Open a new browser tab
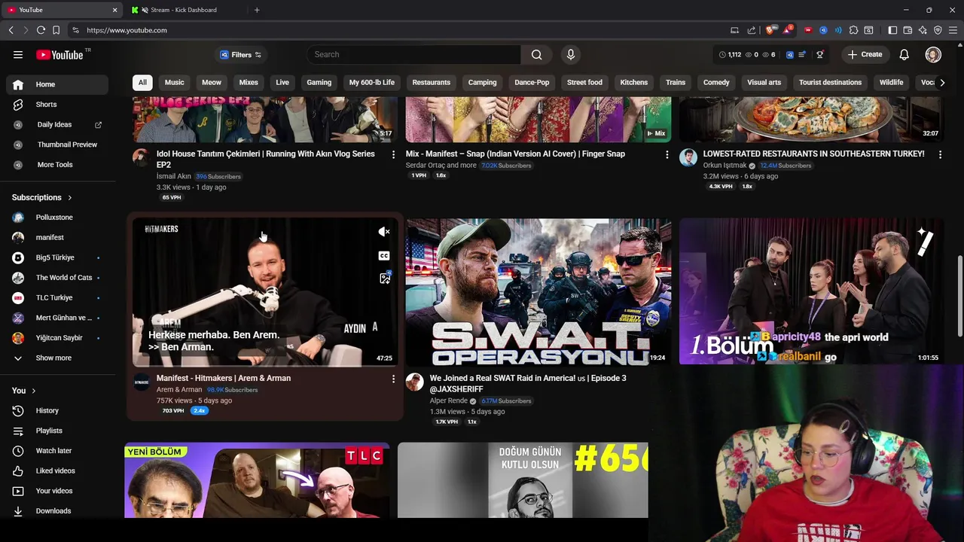 click(257, 10)
